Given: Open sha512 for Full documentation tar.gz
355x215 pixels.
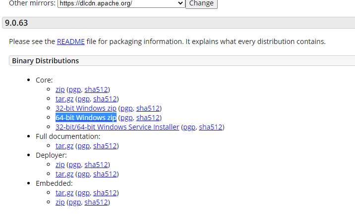Looking at the screenshot, I should coord(105,146).
